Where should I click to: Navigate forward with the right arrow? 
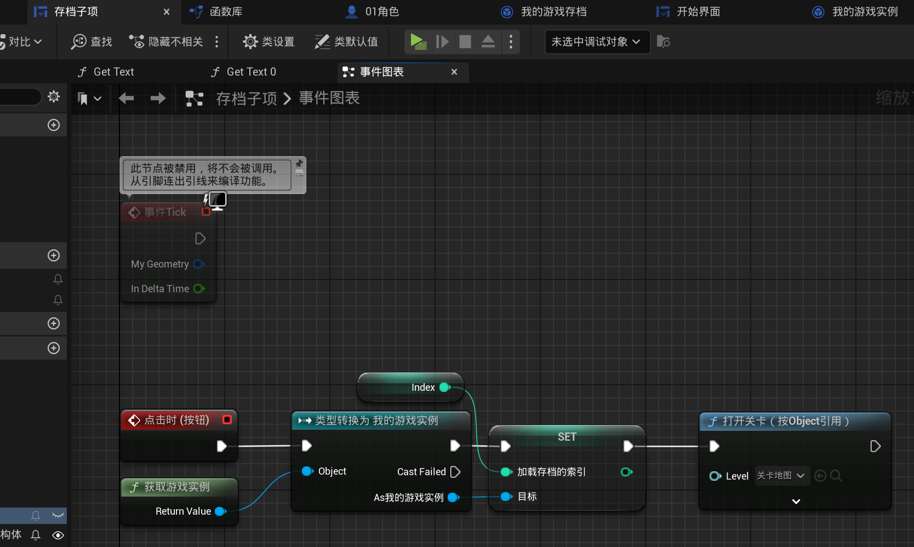[x=158, y=98]
